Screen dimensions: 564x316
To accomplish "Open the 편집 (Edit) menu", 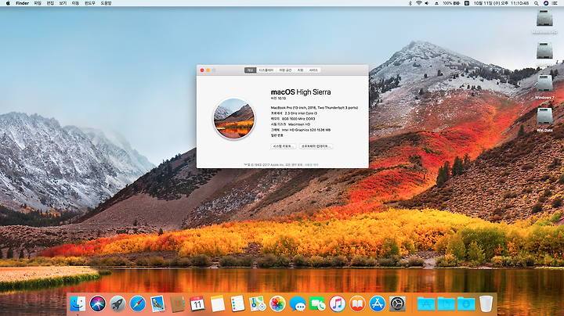I will 50,3.
